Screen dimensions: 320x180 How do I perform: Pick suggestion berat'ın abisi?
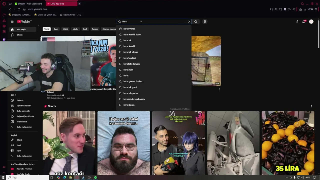pos(154,58)
